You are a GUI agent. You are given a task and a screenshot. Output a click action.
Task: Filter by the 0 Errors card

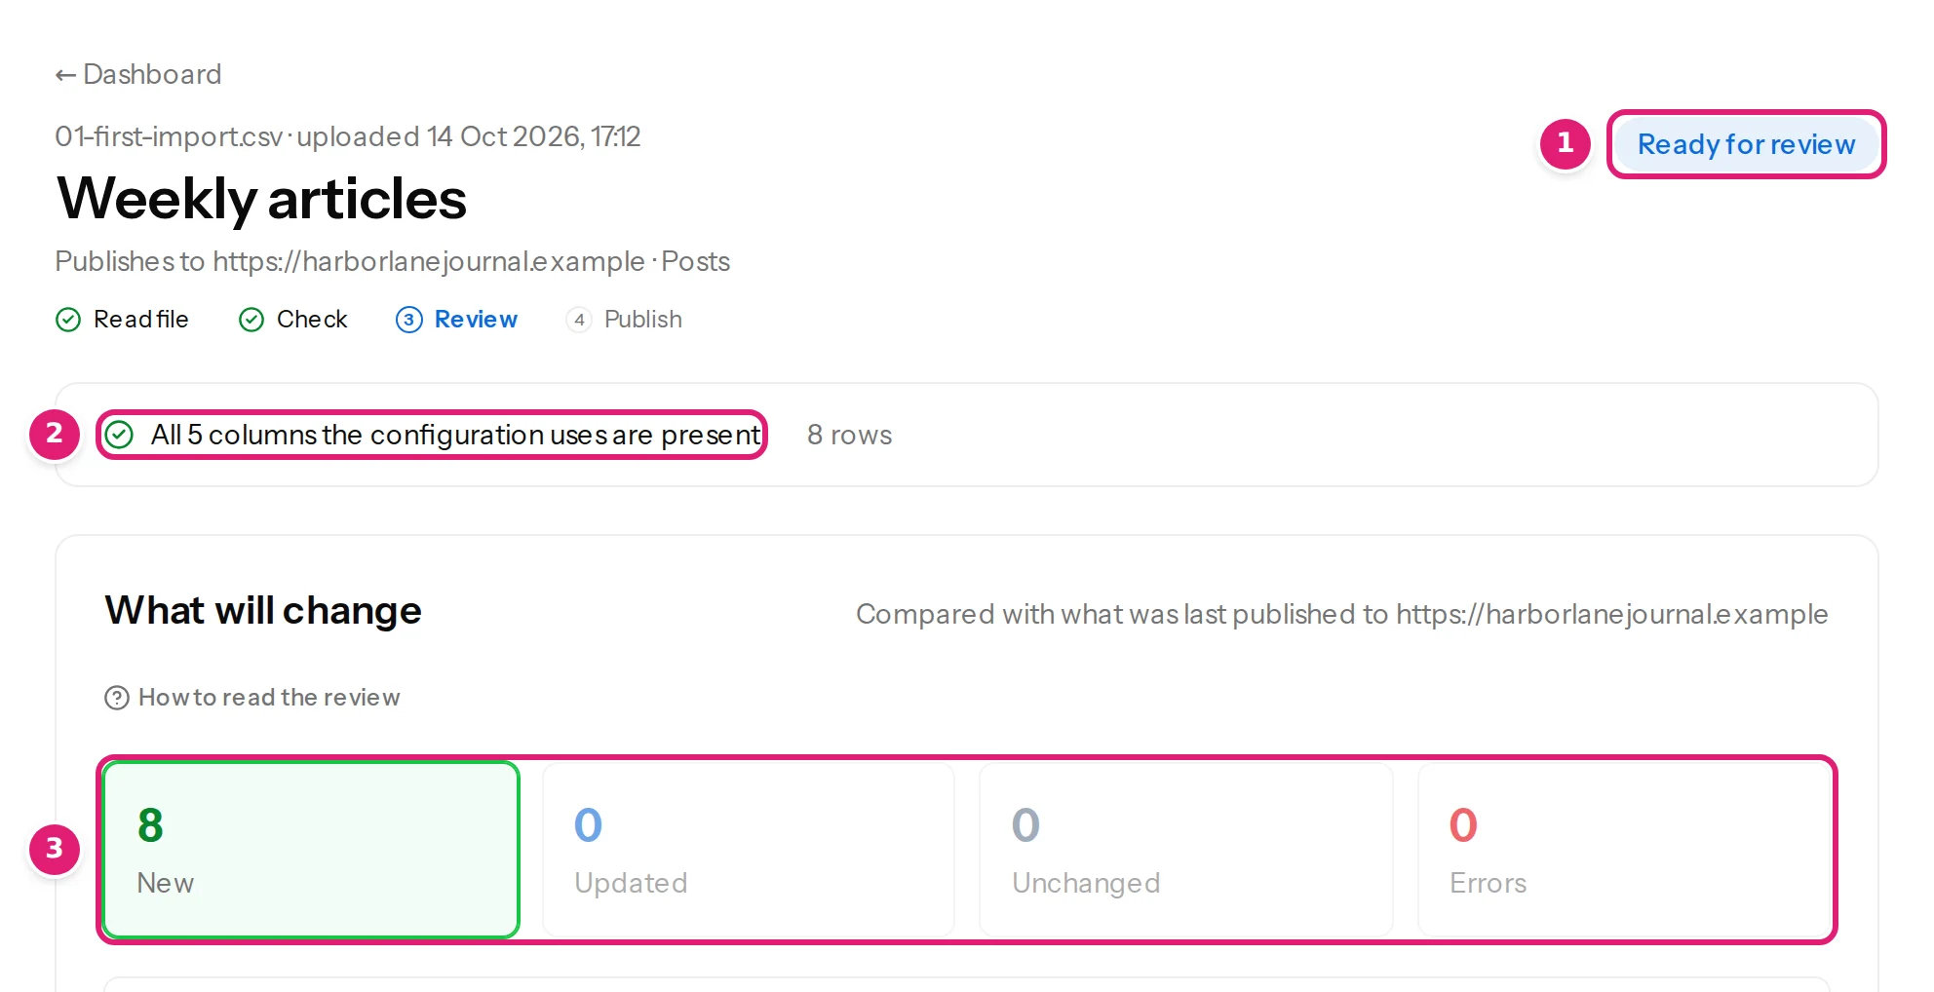coord(1624,850)
